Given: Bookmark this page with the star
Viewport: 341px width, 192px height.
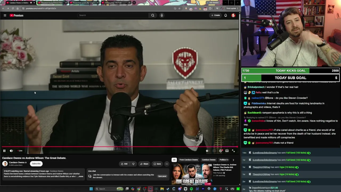Looking at the screenshot, I should (179, 8).
